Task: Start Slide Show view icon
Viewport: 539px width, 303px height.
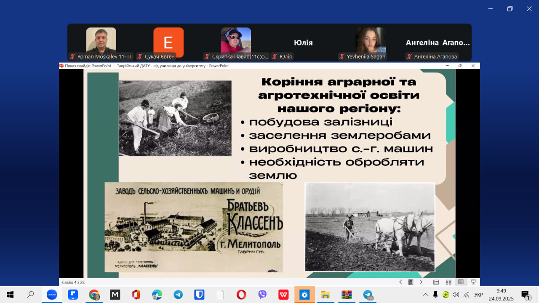Action: point(473,282)
